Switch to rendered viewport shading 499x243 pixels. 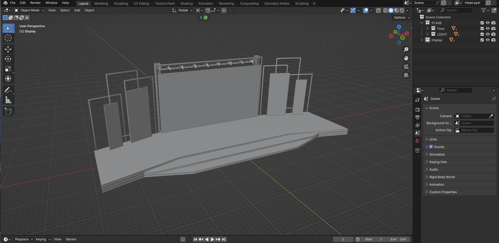pos(402,10)
